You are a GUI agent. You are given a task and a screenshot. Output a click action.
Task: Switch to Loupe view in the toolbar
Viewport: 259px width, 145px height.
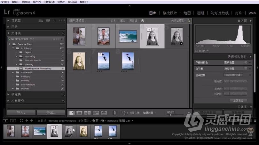[x=79, y=113]
